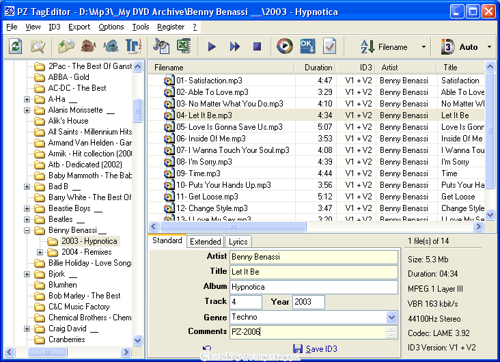Open the File menu
This screenshot has width=500, height=362.
click(x=12, y=27)
